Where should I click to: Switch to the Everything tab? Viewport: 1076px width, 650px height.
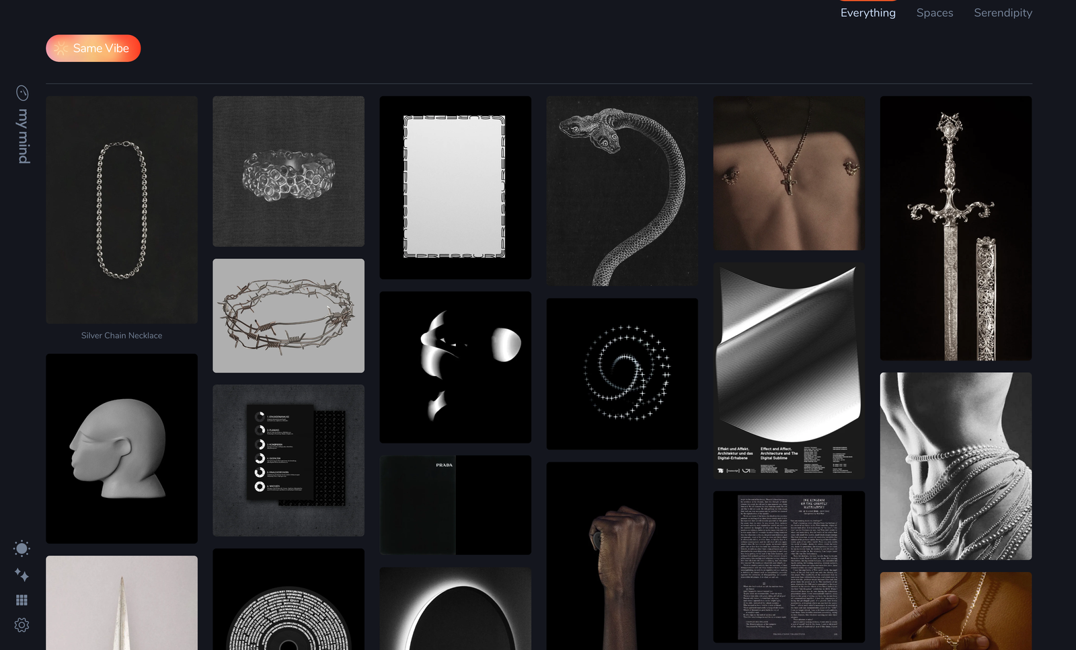pyautogui.click(x=868, y=13)
